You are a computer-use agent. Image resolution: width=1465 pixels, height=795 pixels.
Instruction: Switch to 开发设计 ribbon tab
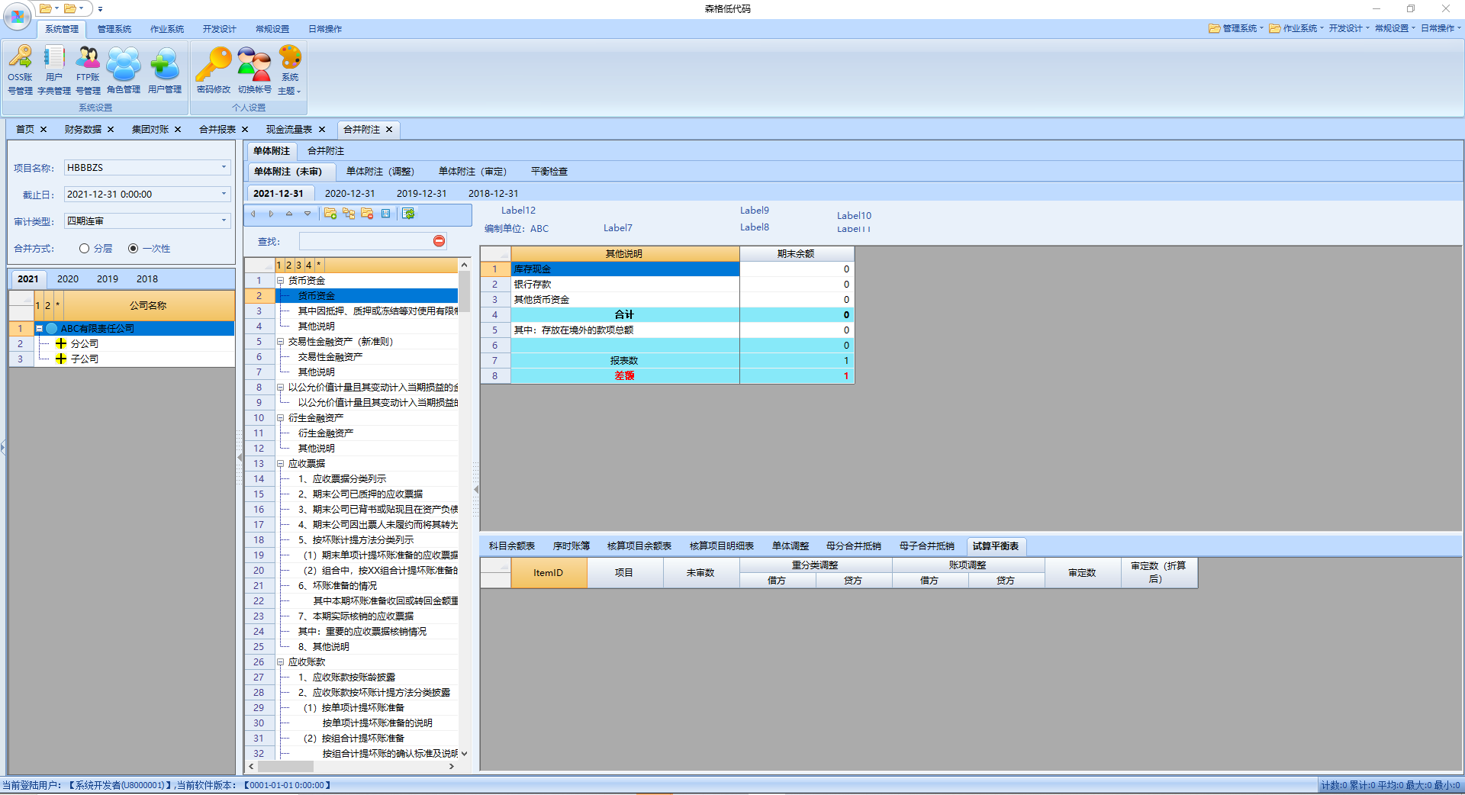(x=220, y=29)
